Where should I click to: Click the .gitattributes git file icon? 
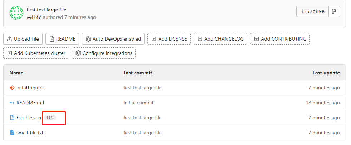point(12,88)
